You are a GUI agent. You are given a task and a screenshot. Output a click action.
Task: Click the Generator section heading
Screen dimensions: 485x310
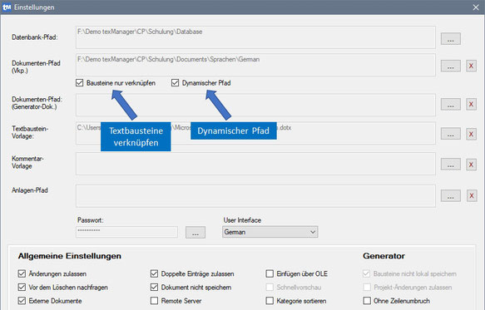(x=384, y=256)
